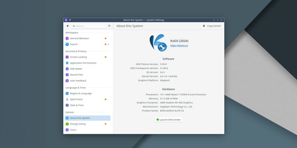This screenshot has width=297, height=148.
Task: Click the Screen Locking icon
Action: coord(67,57)
